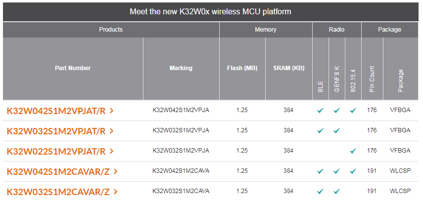Image resolution: width=423 pixels, height=201 pixels.
Task: Open the K32W022S1M2VPJAT/R part link
Action: [x=56, y=152]
